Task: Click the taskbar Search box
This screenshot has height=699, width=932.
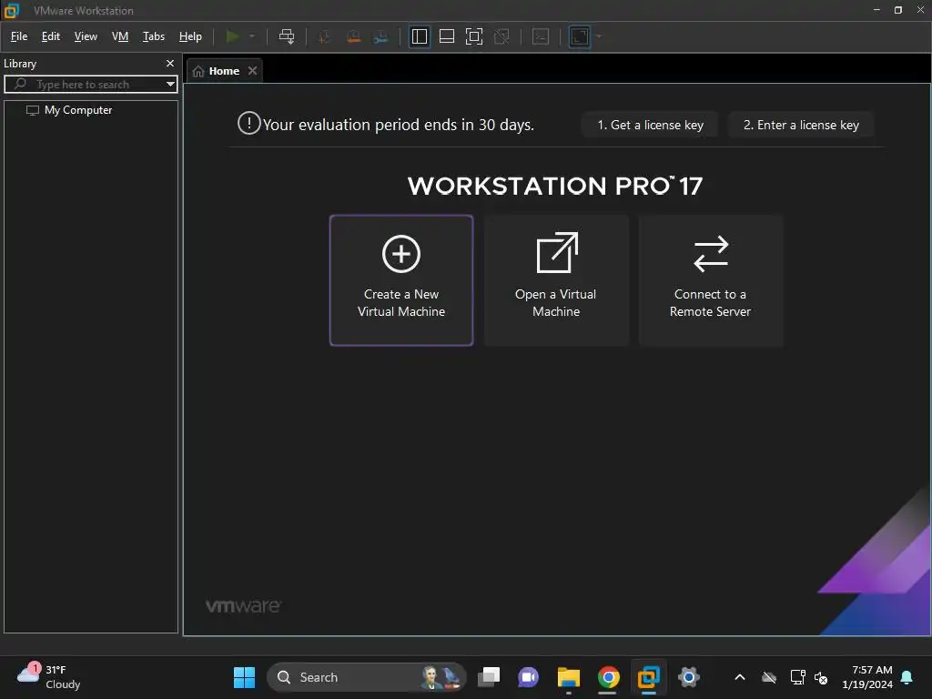Action: [x=367, y=677]
